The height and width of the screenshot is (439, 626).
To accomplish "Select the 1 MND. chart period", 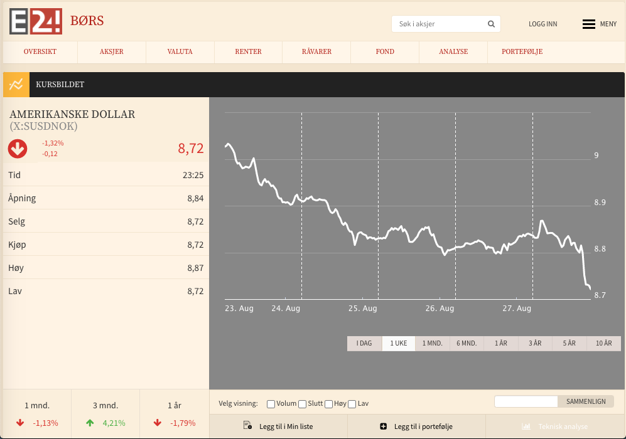I will [x=432, y=344].
